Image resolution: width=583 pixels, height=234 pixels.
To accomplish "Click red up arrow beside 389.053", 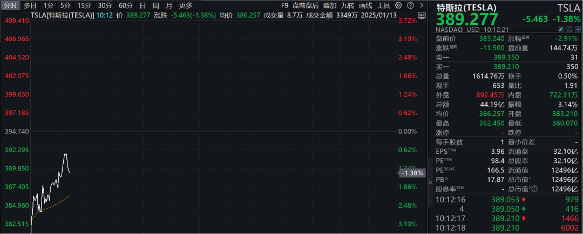I will [524, 200].
